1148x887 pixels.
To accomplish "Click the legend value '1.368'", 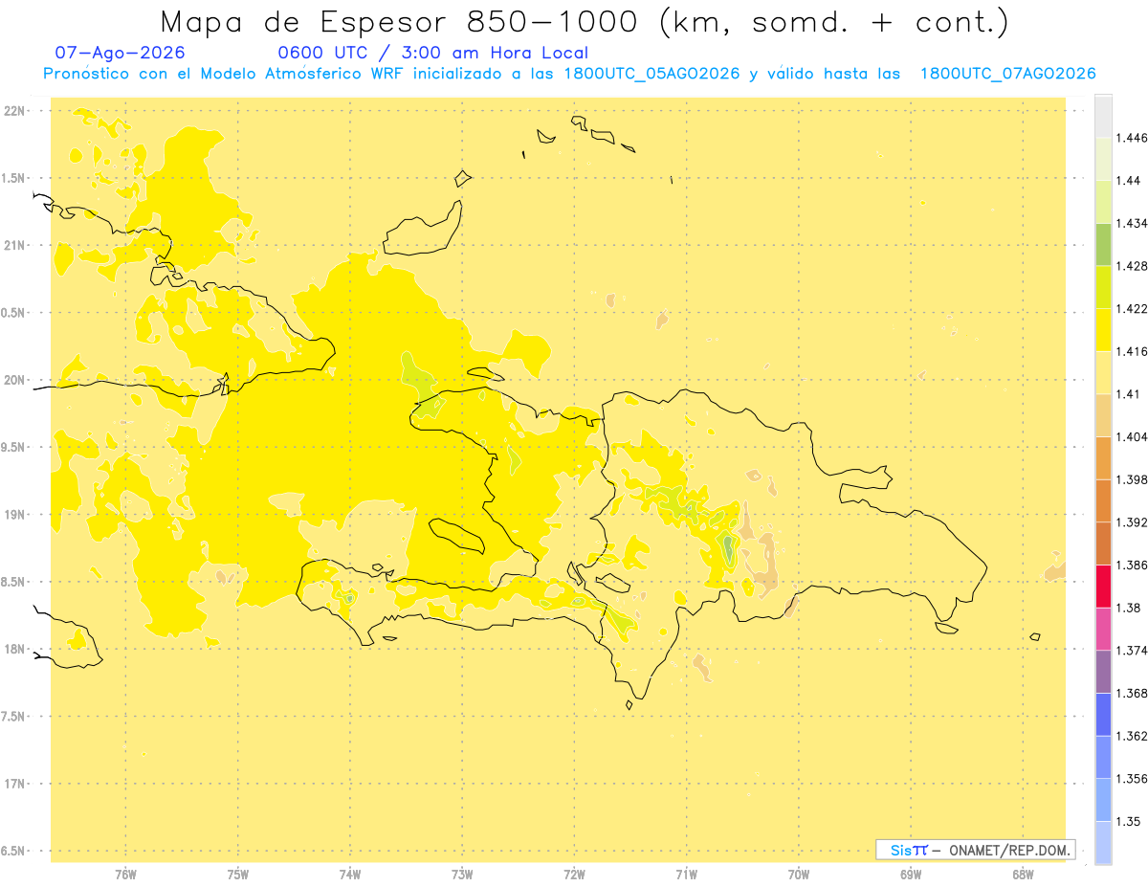I will 1131,693.
